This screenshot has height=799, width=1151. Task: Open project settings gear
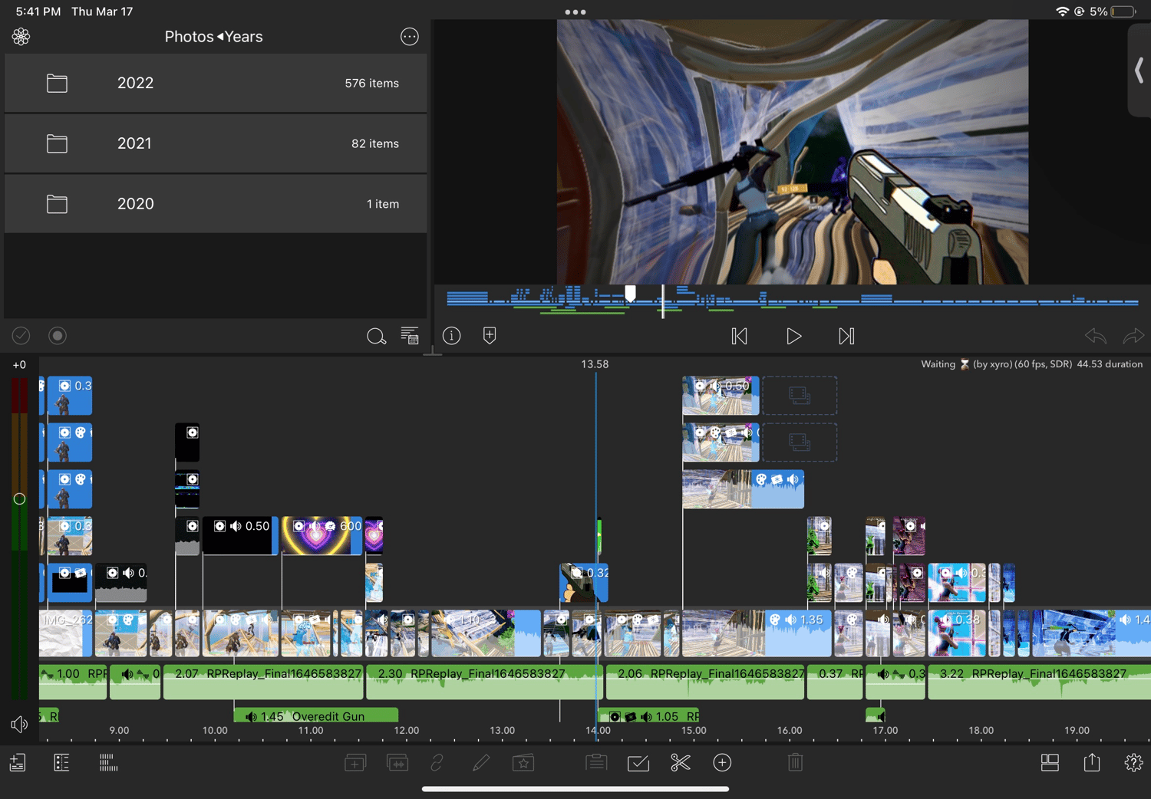click(x=1133, y=763)
